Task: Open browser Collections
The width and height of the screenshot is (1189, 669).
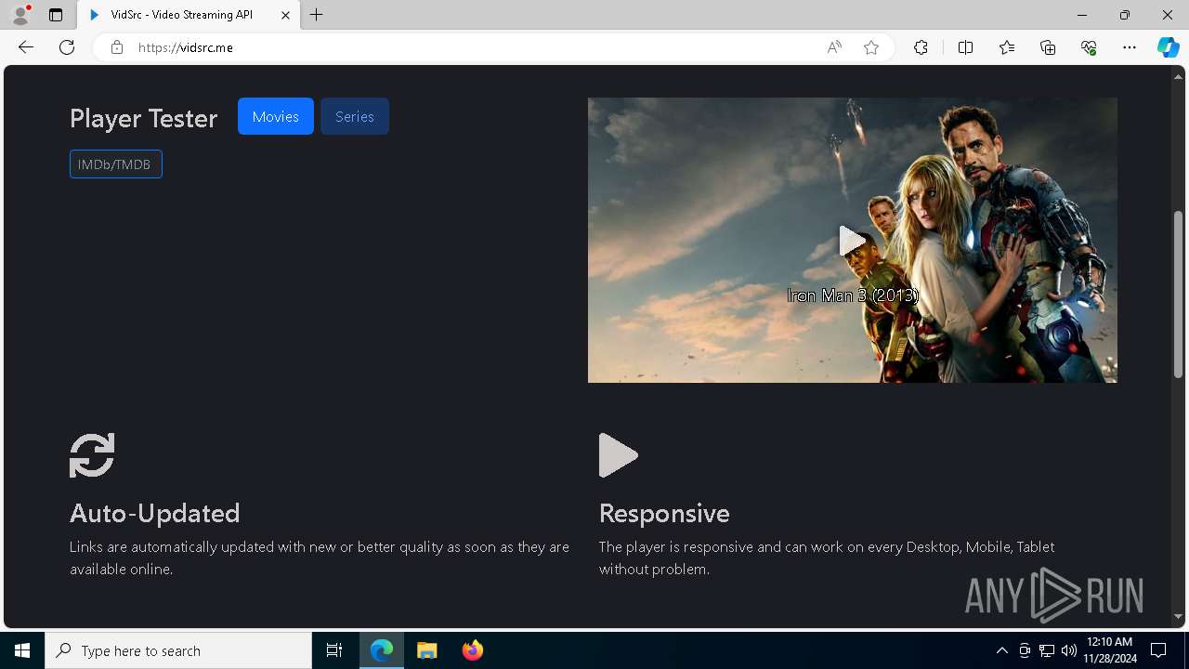Action: pos(1048,47)
